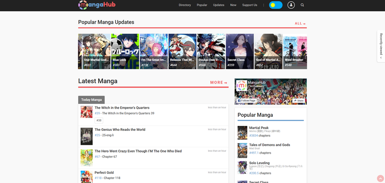The width and height of the screenshot is (385, 183).
Task: Open the Support Us menu item
Action: [x=250, y=5]
